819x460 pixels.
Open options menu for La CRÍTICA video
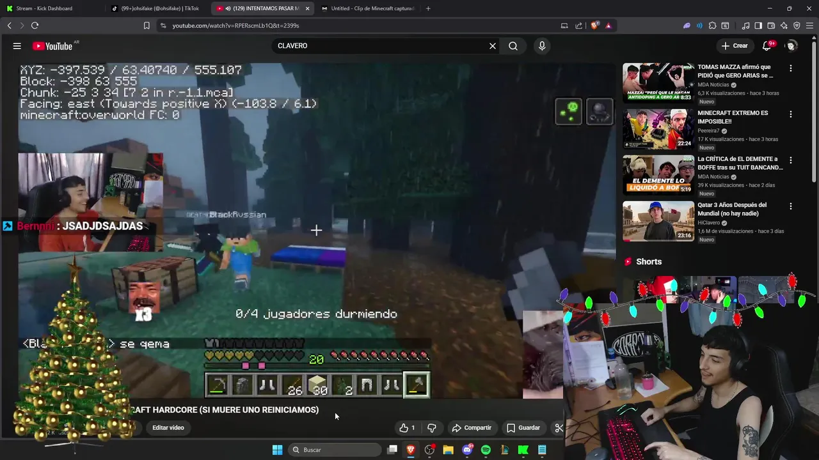point(790,160)
